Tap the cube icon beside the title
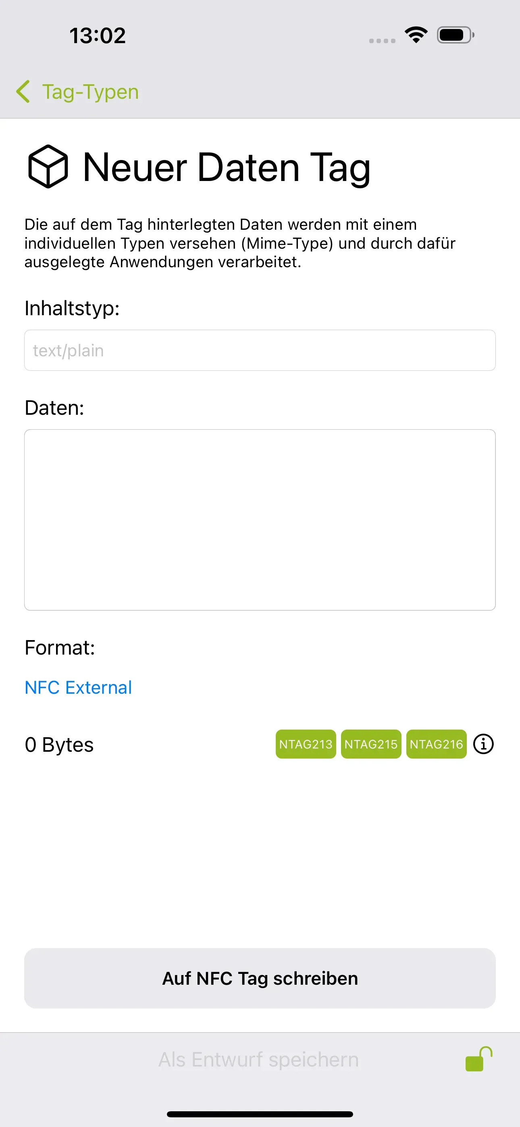 (48, 167)
